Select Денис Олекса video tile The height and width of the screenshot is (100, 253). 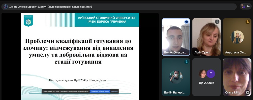pos(176,37)
